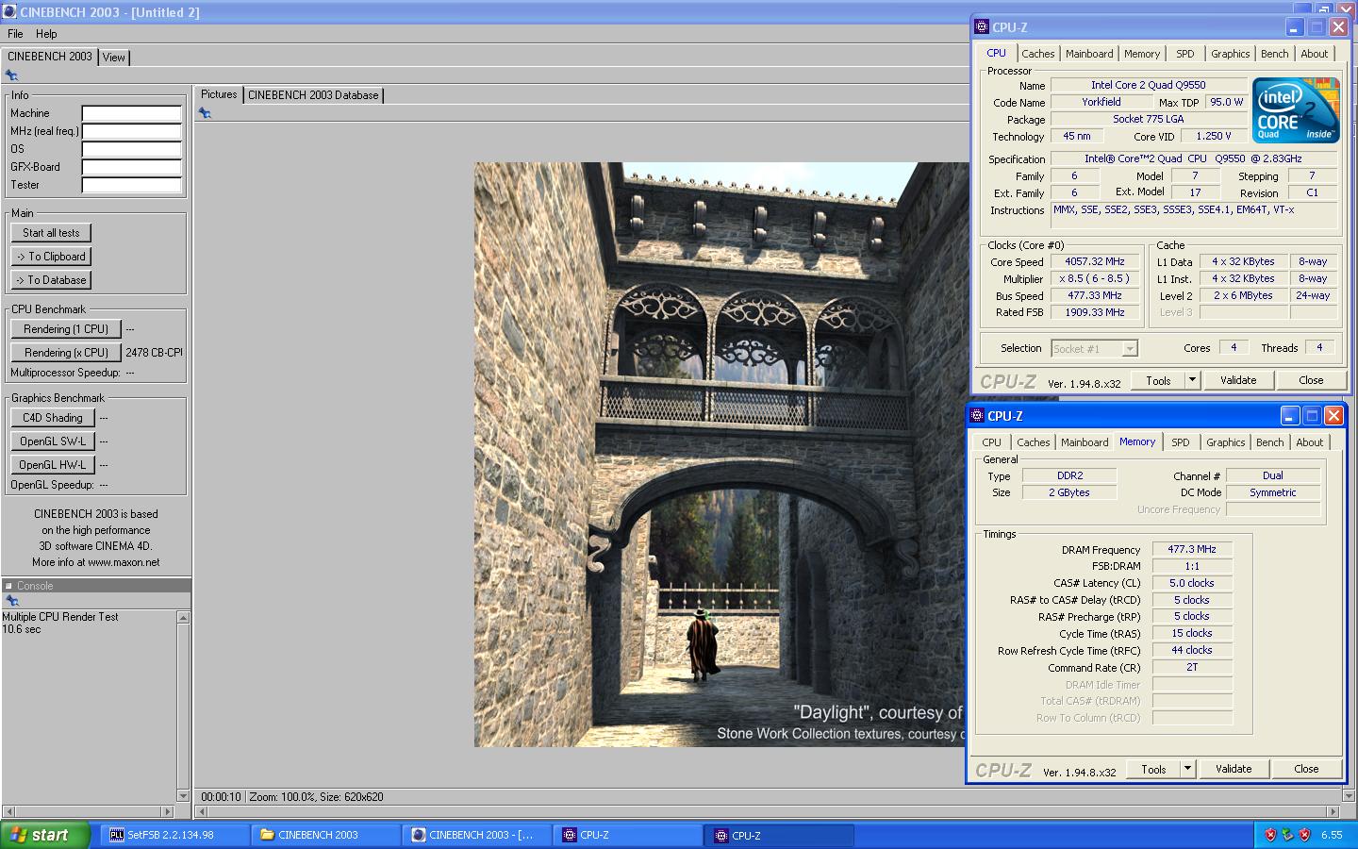Click Tools button in upper CPU-Z window
Image resolution: width=1358 pixels, height=849 pixels.
1158,380
